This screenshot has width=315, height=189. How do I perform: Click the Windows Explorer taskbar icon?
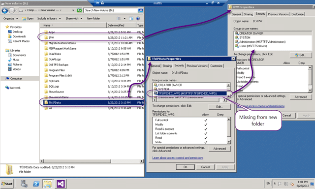(x=48, y=184)
